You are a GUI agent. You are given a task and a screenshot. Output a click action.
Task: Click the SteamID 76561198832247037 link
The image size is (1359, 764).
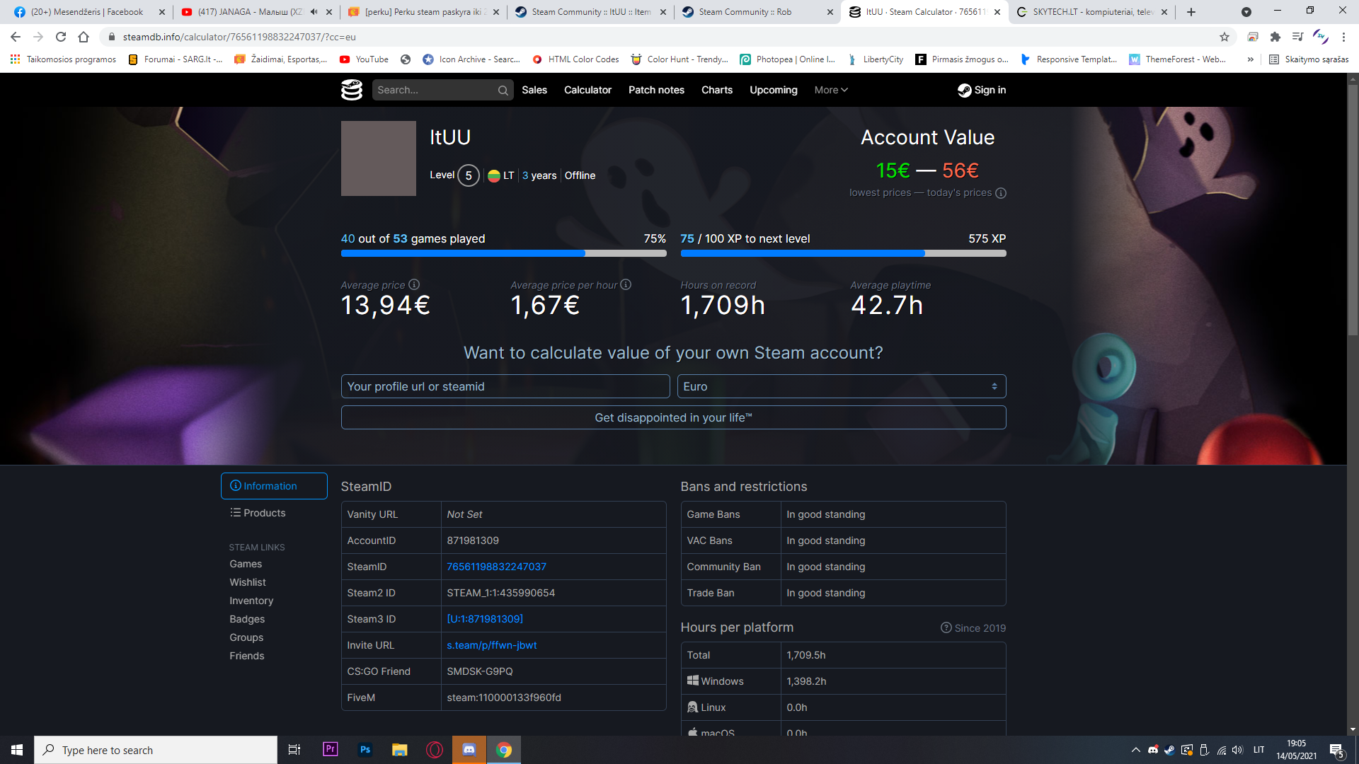coord(496,567)
